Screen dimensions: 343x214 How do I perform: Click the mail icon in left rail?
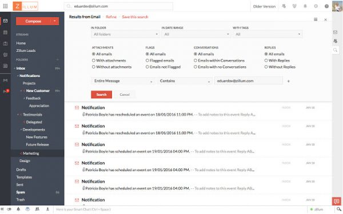pos(6,21)
